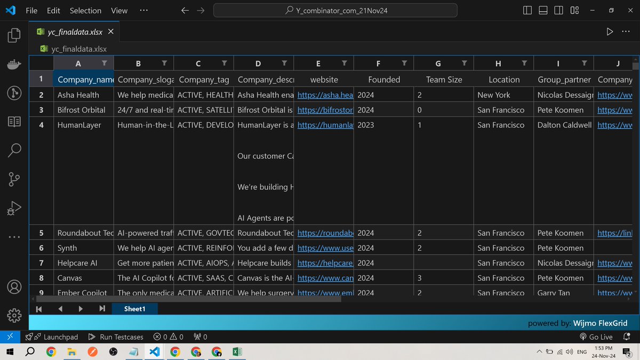Go forward using the title bar arrow
The image size is (640, 360).
tap(201, 10)
